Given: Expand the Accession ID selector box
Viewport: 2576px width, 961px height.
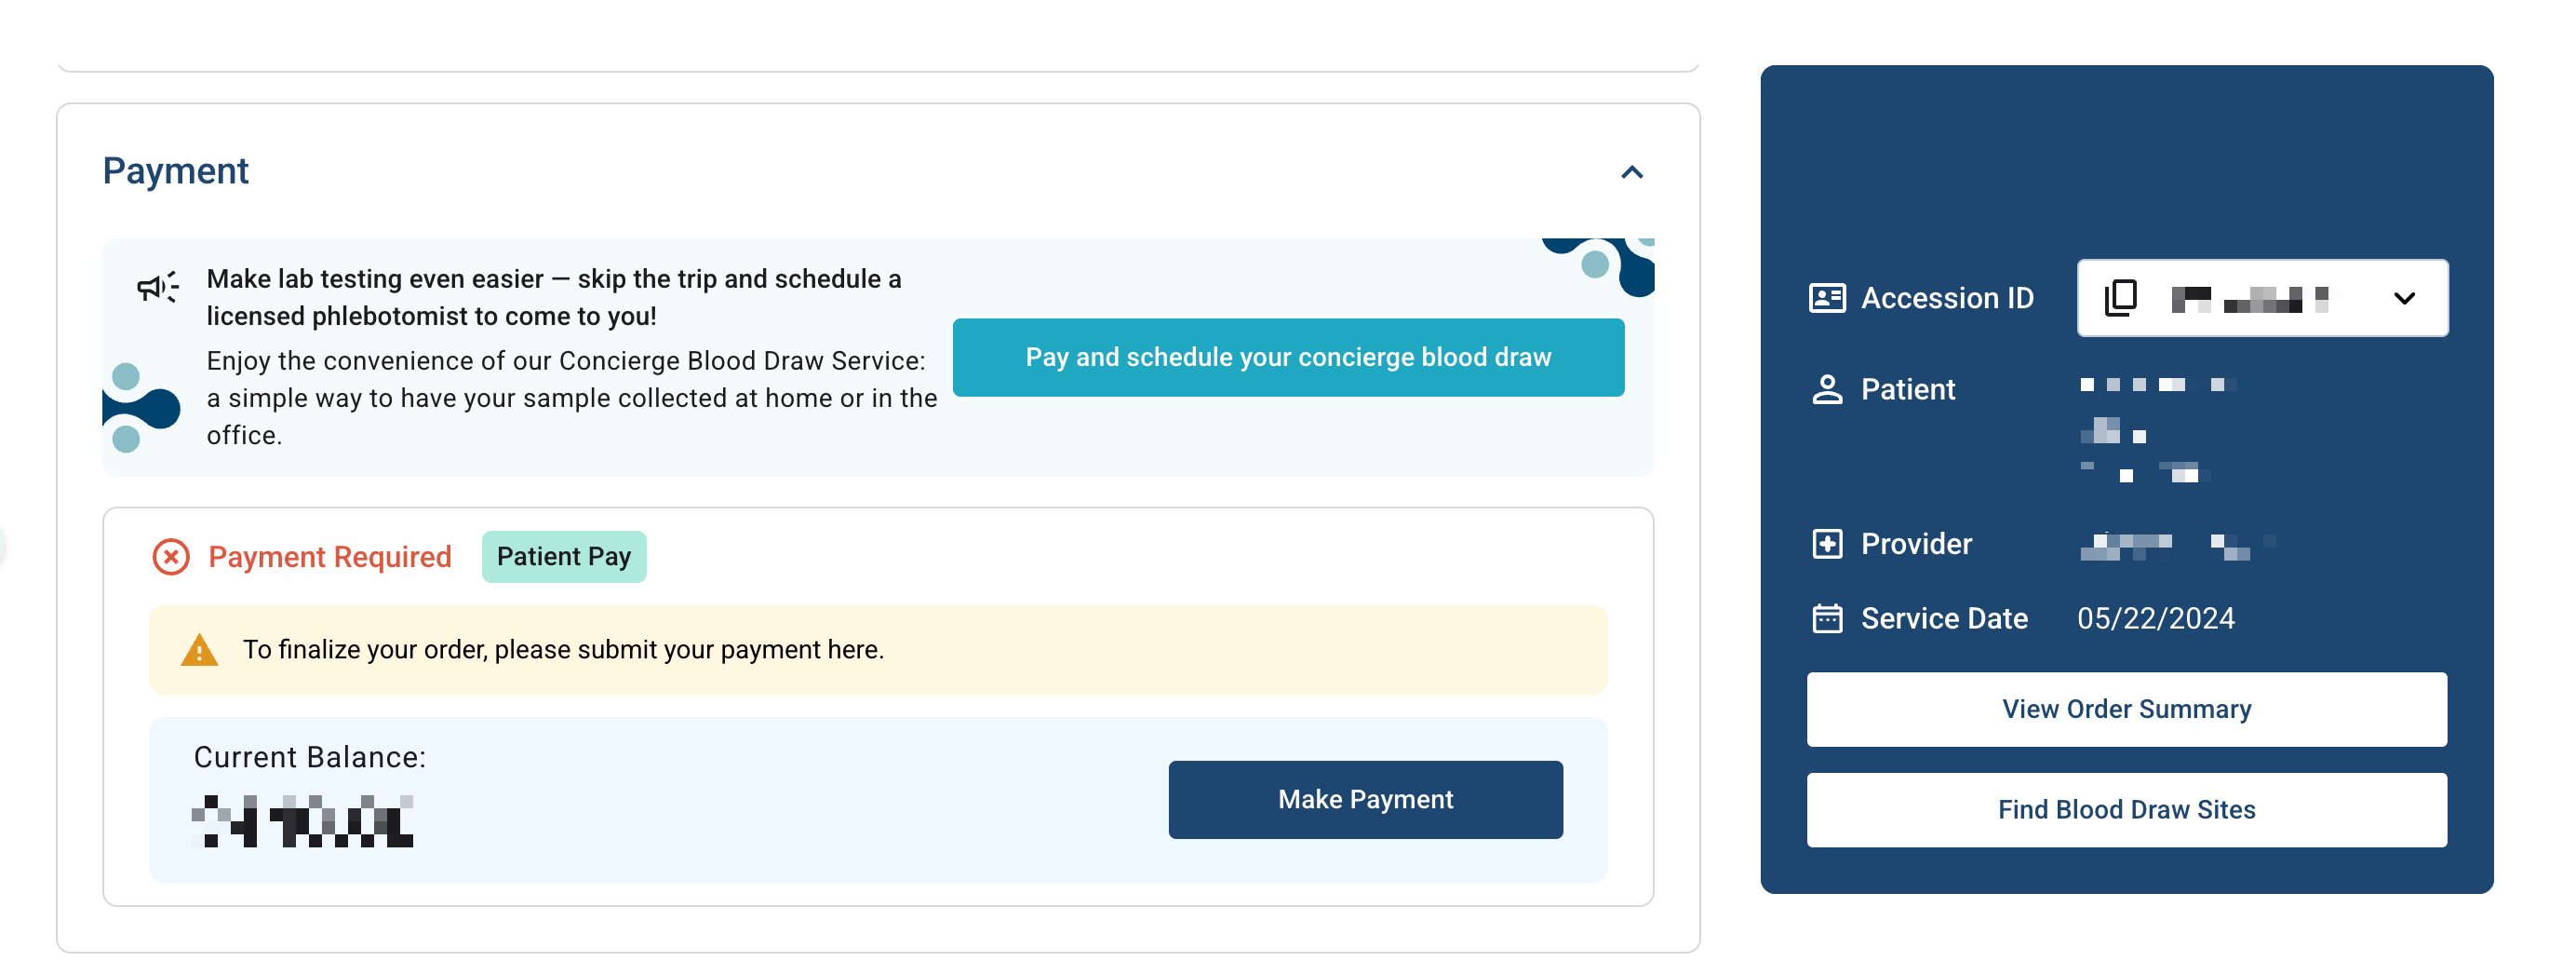Looking at the screenshot, I should point(2262,298).
